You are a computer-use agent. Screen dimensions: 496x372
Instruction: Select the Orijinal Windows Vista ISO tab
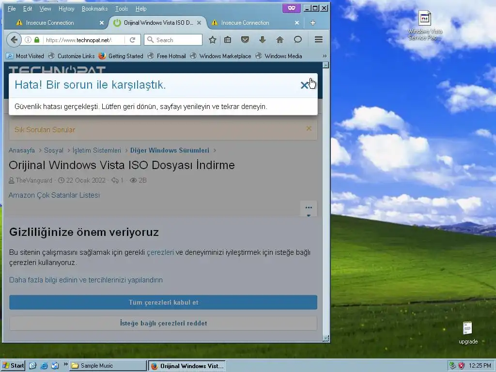click(158, 23)
